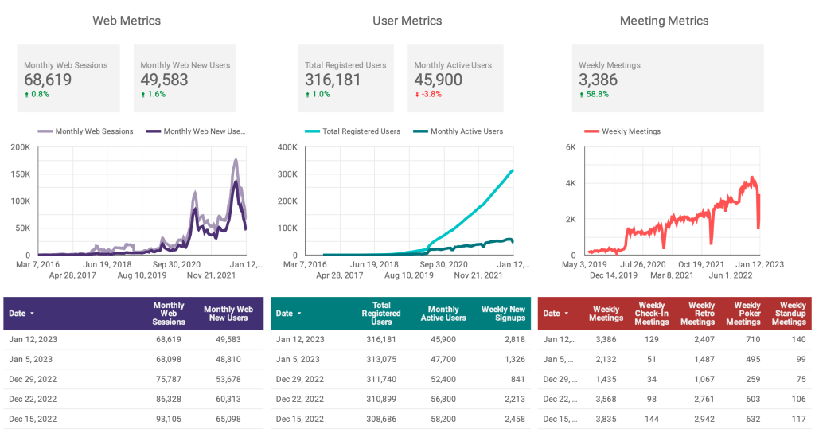The height and width of the screenshot is (441, 815).
Task: Click poker meetings value 710
Action: [753, 340]
